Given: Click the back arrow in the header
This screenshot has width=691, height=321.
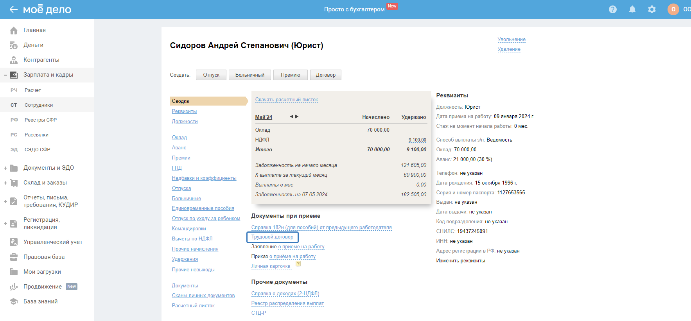Looking at the screenshot, I should (13, 9).
